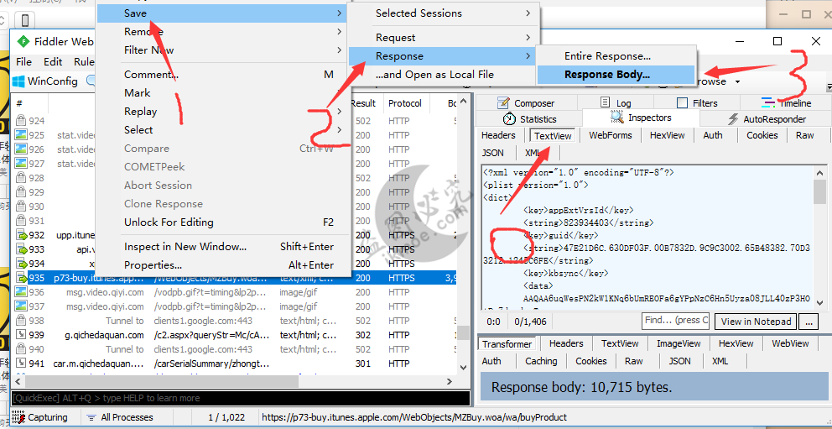Click the image icon of session 926
The image size is (832, 429).
click(x=21, y=149)
